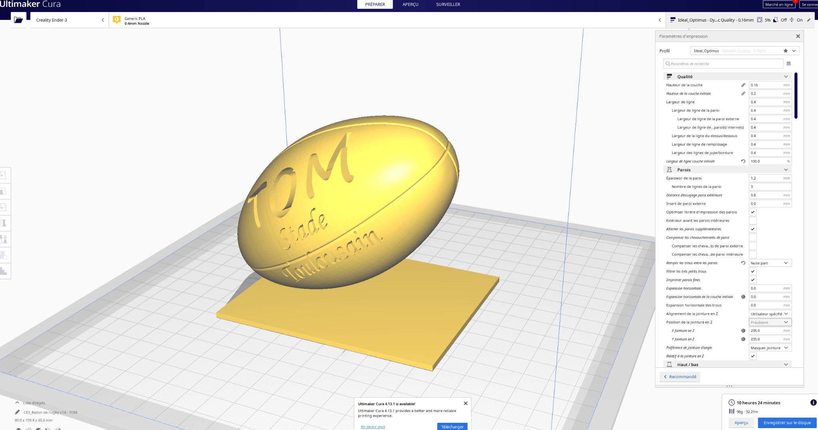The width and height of the screenshot is (818, 430).
Task: Toggle Optimiser l'ordre d'impression des parois
Action: pyautogui.click(x=752, y=212)
